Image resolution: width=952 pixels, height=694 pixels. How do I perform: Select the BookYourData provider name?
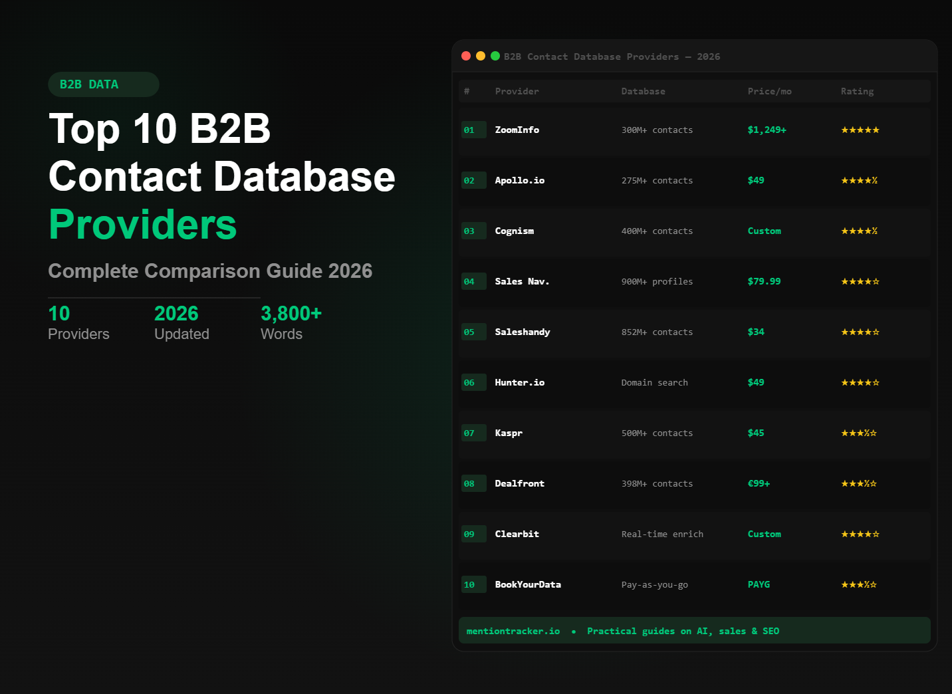coord(529,585)
